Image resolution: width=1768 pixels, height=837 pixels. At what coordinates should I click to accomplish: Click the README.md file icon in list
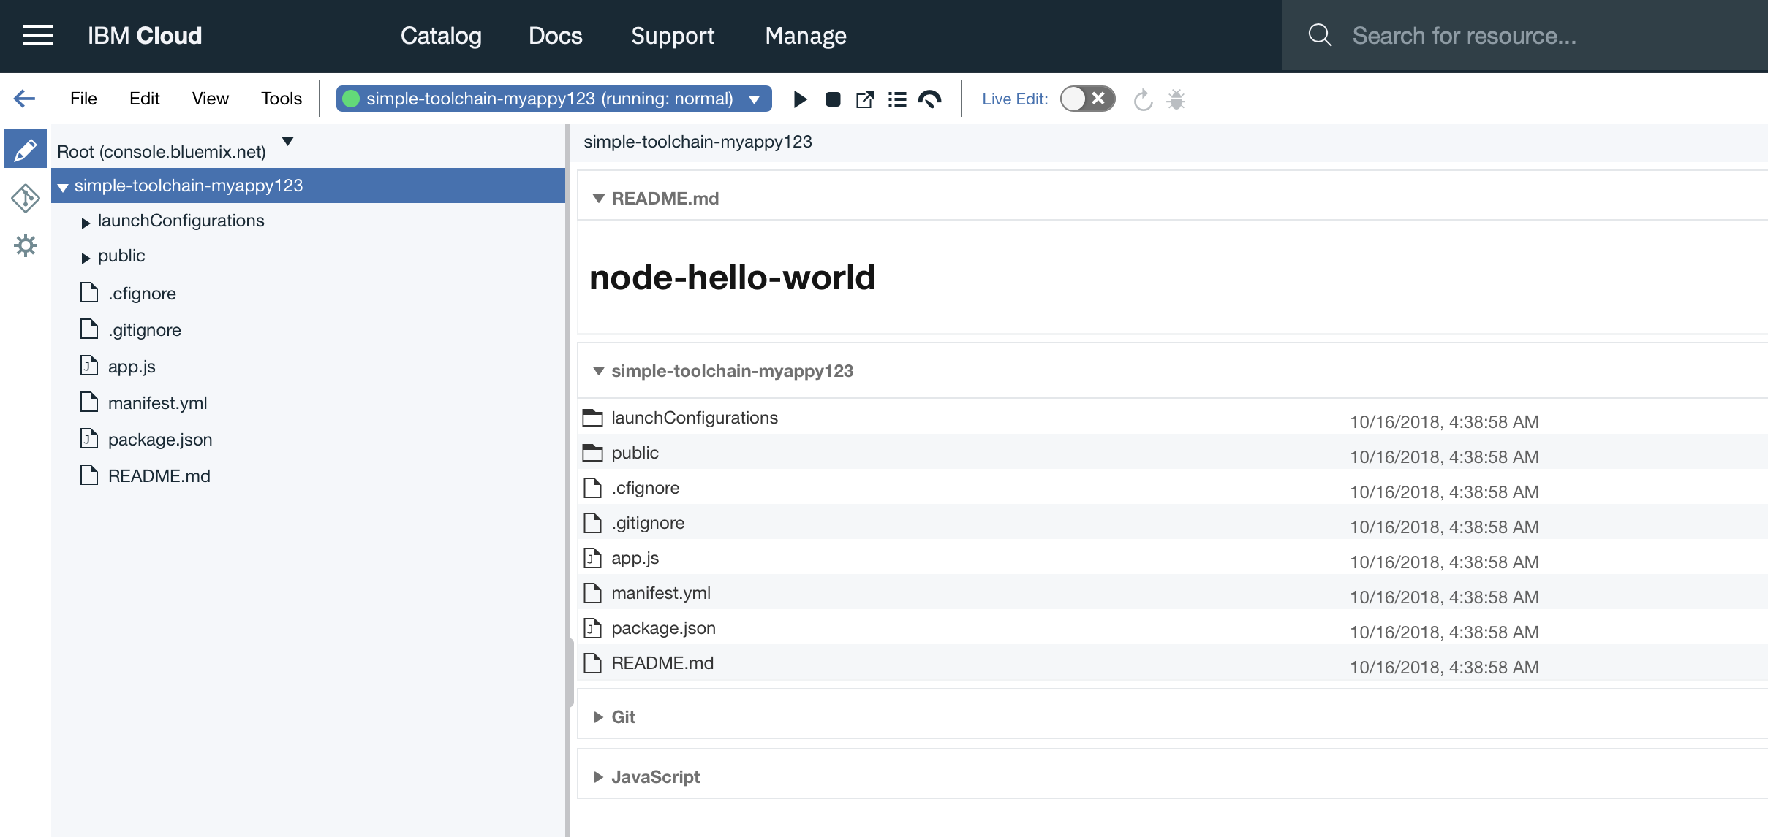tap(593, 663)
